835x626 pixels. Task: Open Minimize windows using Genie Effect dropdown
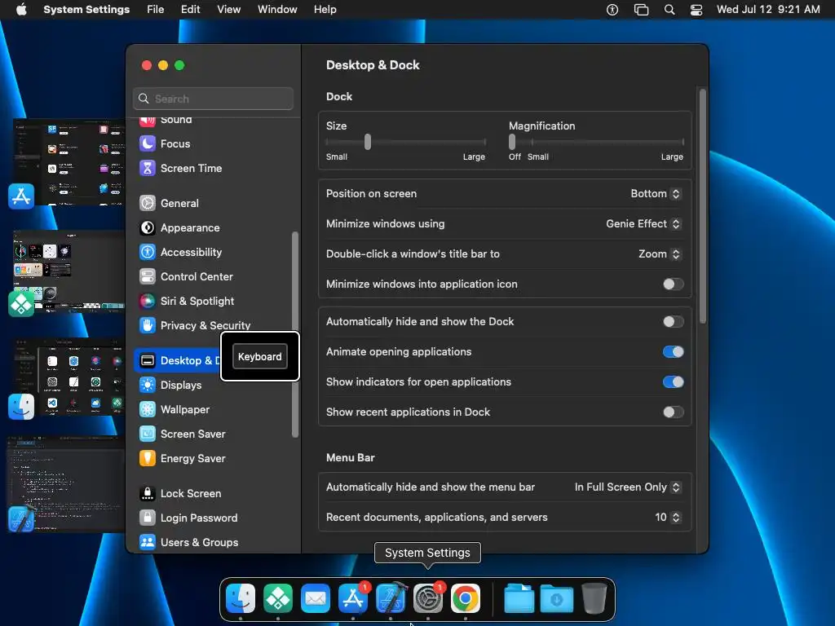click(643, 224)
